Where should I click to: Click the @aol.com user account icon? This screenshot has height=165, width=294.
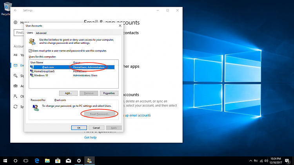[x=32, y=67]
